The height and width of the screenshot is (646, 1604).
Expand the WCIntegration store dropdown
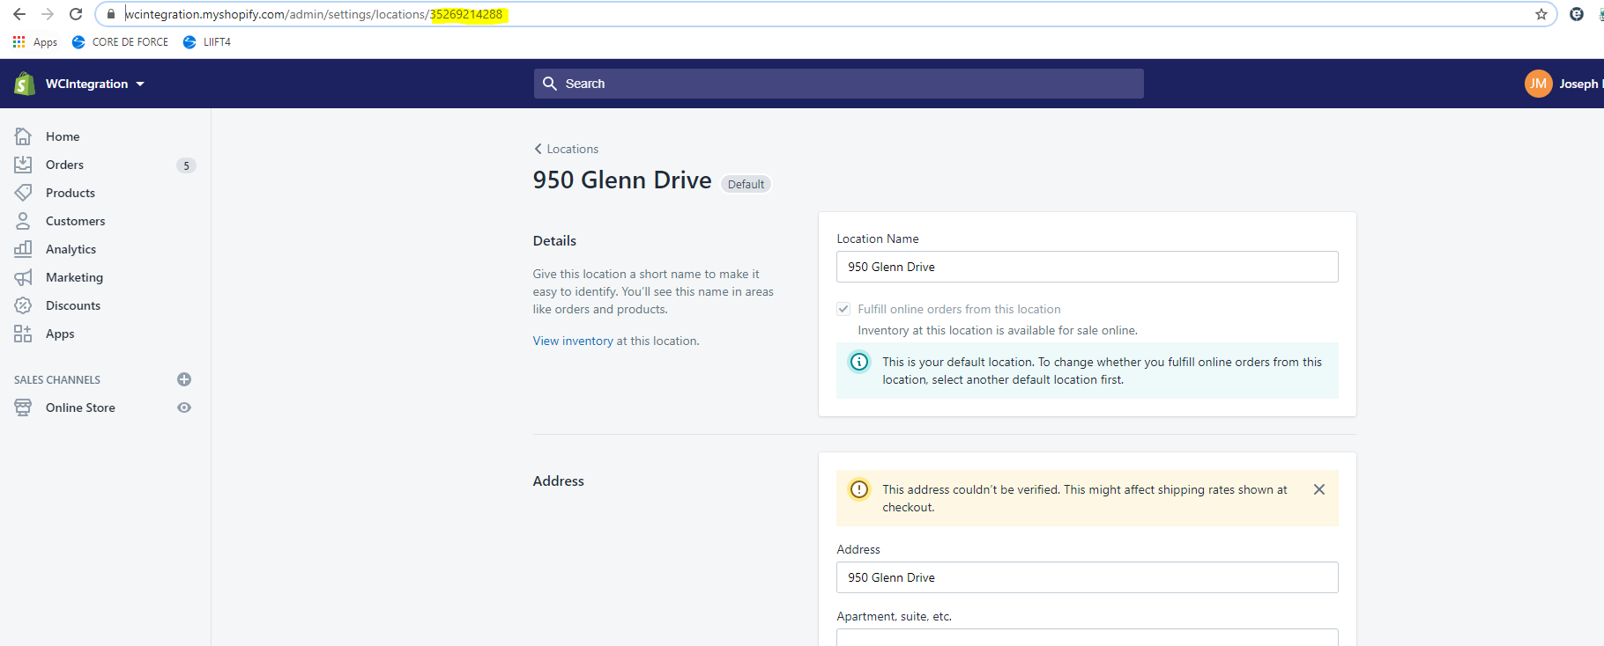[95, 84]
